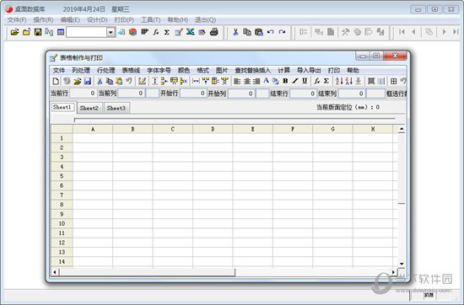This screenshot has height=305, width=464.
Task: Click the 开始行 value field
Action: 193,94
